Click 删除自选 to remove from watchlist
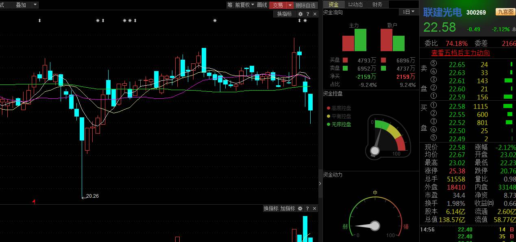The height and width of the screenshot is (242, 516). [x=305, y=5]
